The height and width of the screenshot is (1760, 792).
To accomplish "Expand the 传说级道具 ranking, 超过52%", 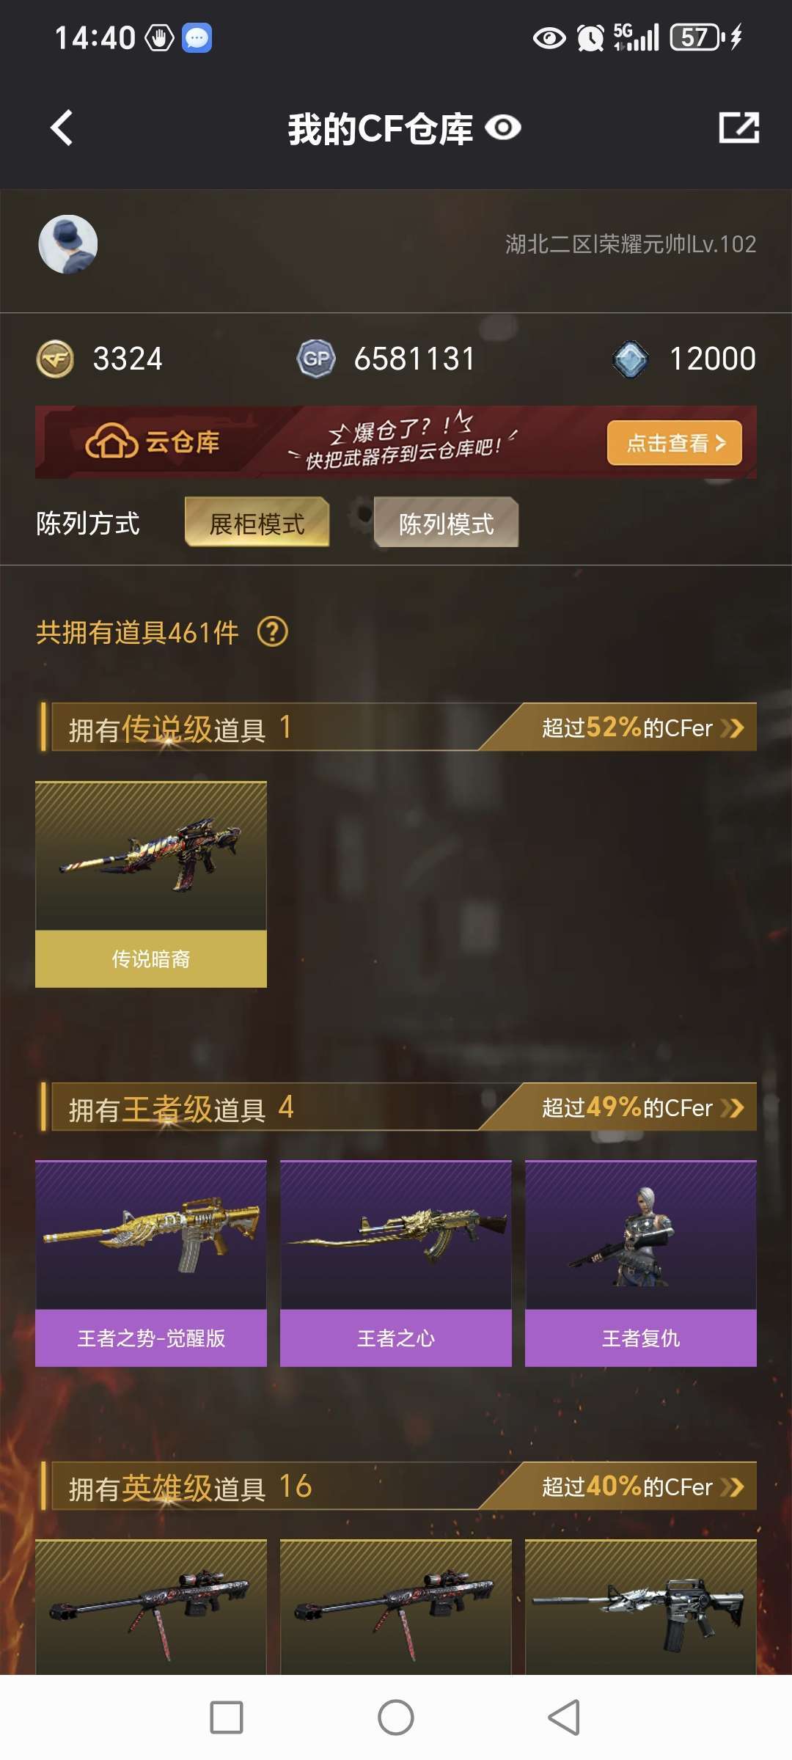I will pyautogui.click(x=643, y=727).
